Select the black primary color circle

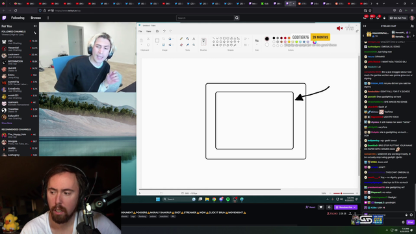(x=267, y=39)
